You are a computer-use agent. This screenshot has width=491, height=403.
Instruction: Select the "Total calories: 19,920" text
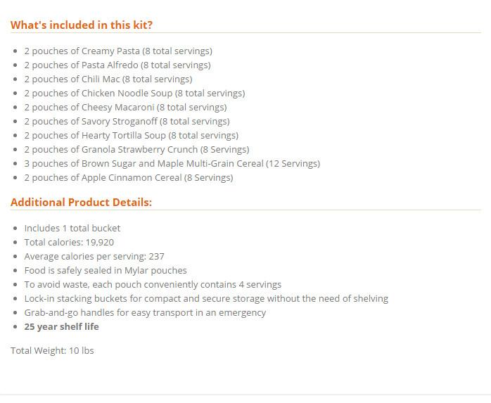[69, 242]
